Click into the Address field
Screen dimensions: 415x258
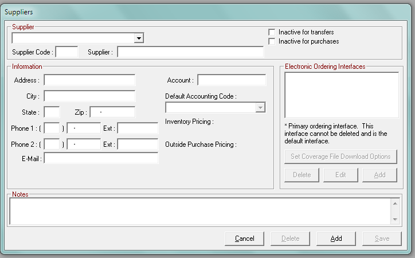pos(89,80)
